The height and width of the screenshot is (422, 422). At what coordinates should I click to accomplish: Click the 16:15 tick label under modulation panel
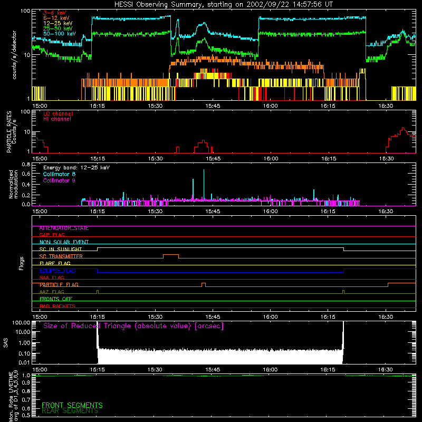coord(328,212)
